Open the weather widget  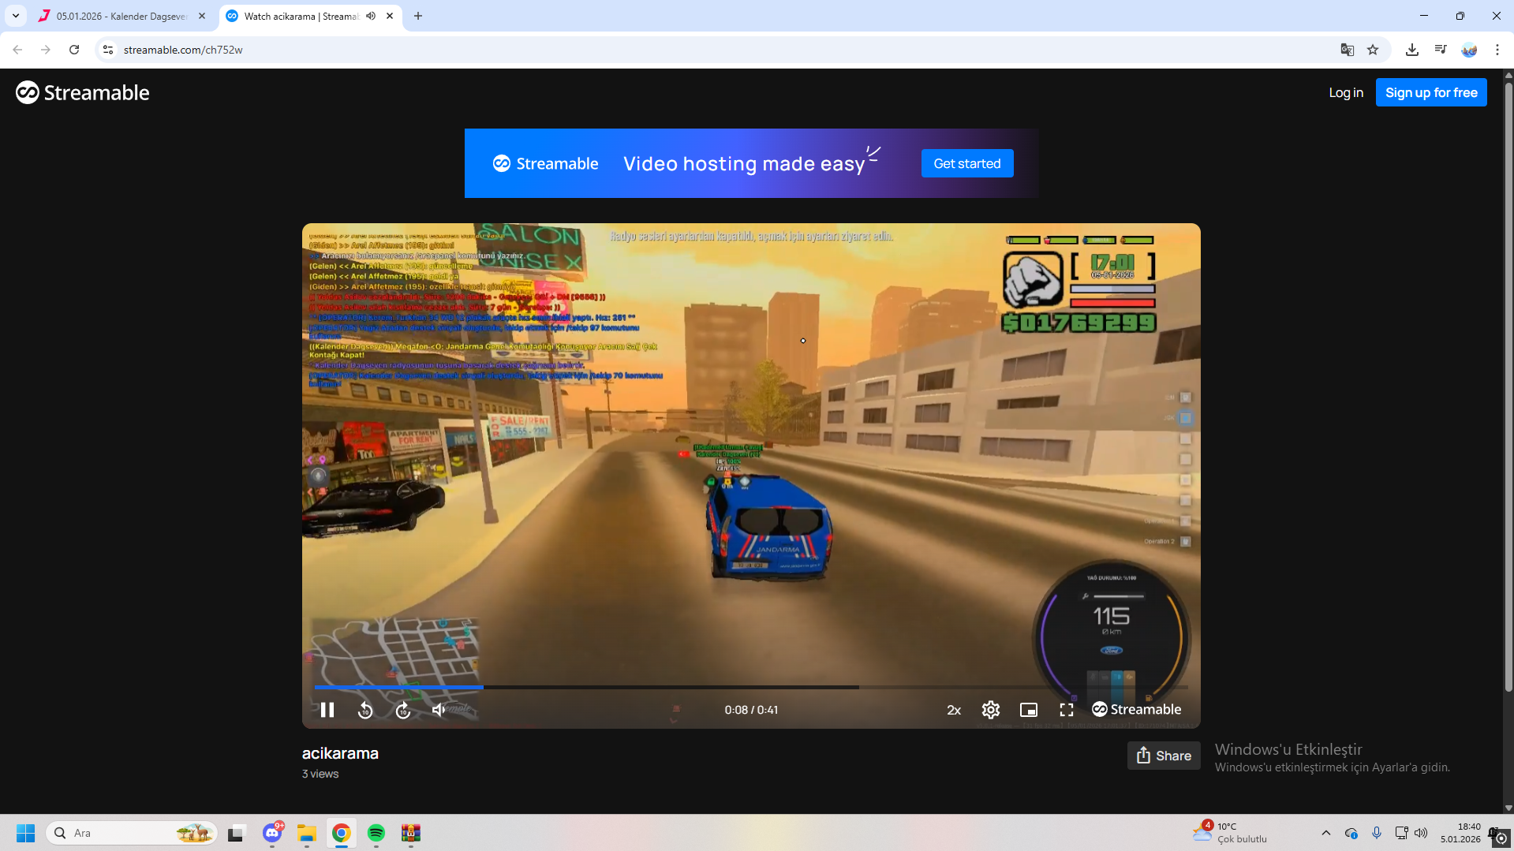(x=1231, y=833)
